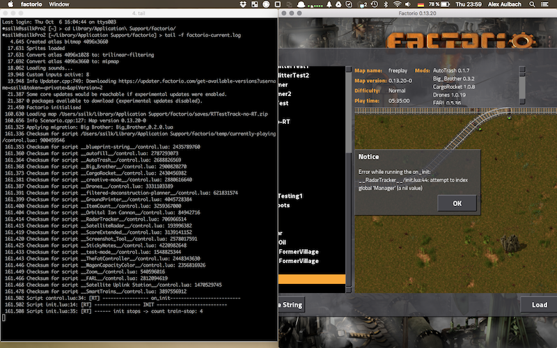Image resolution: width=557 pixels, height=348 pixels.
Task: Select the save ending in Testing1
Action: [x=290, y=196]
